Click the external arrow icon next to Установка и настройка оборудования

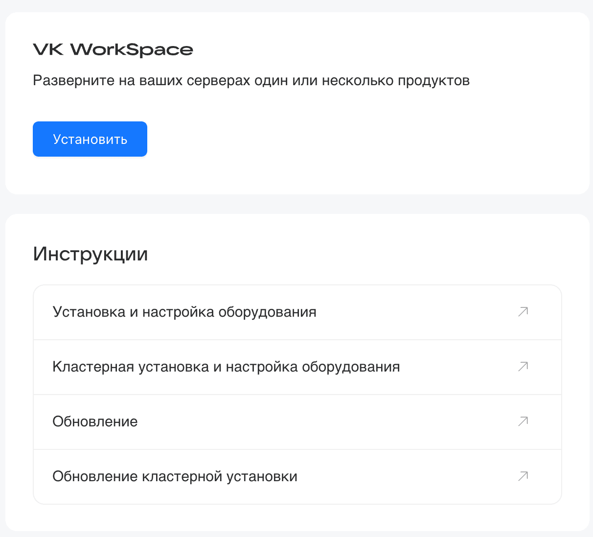tap(523, 312)
